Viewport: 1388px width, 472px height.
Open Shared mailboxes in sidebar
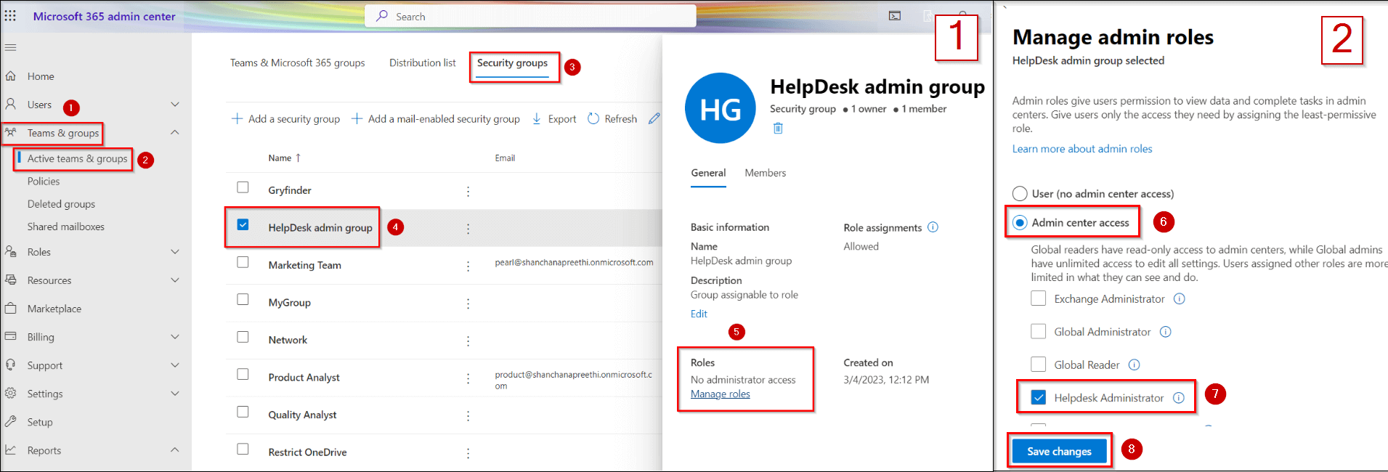[66, 227]
